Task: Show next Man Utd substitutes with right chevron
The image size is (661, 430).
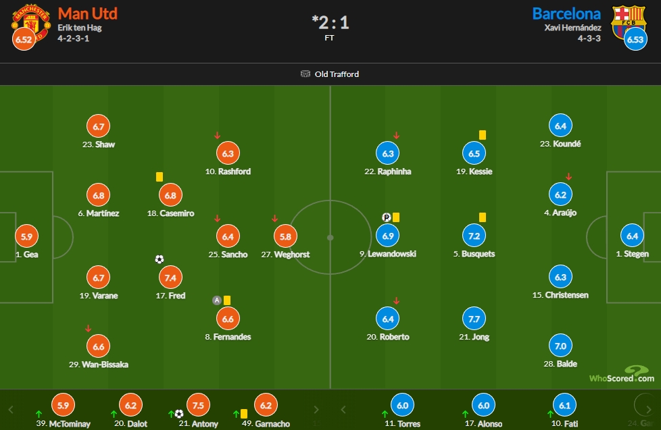Action: (x=316, y=409)
